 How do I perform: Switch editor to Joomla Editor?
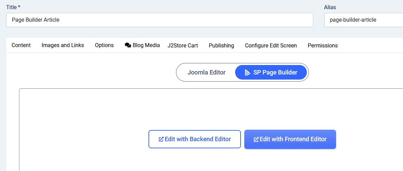(x=206, y=72)
